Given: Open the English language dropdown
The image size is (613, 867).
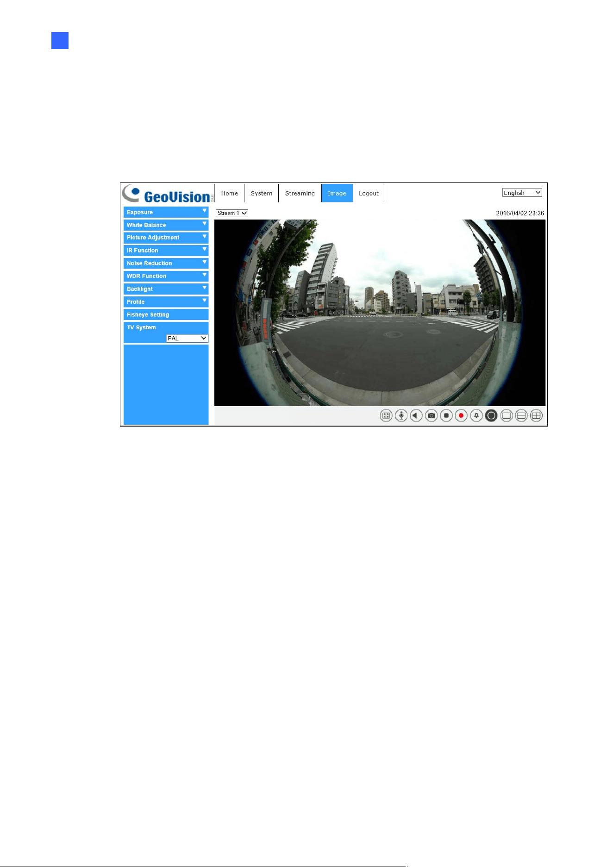Looking at the screenshot, I should tap(522, 193).
